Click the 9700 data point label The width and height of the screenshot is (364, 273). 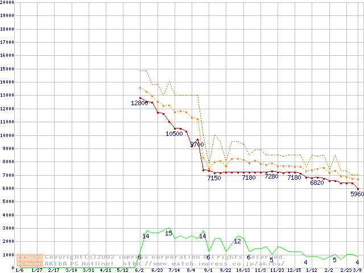click(x=197, y=144)
